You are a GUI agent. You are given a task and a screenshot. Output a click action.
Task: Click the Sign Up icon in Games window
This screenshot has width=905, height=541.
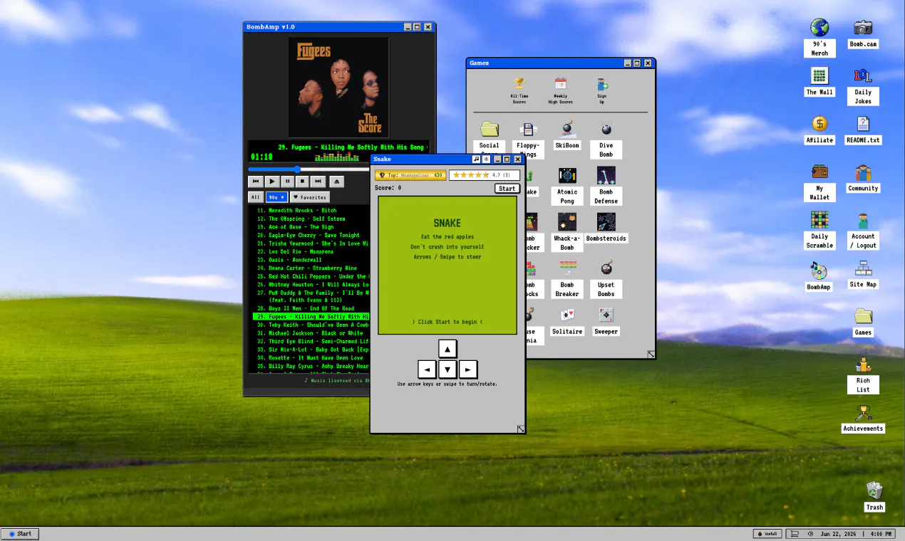tap(601, 90)
